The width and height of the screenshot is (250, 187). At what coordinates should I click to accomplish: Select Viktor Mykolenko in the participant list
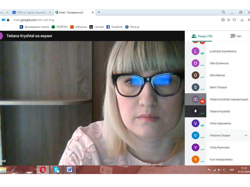[x=220, y=123]
